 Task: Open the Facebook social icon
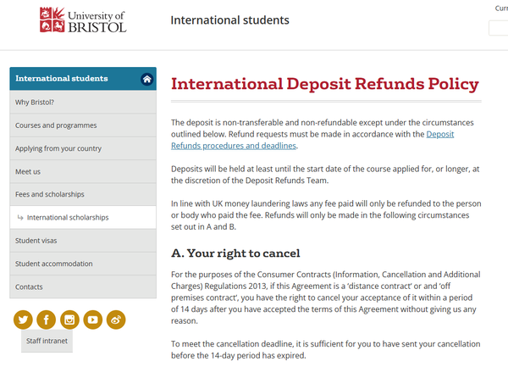(x=46, y=320)
